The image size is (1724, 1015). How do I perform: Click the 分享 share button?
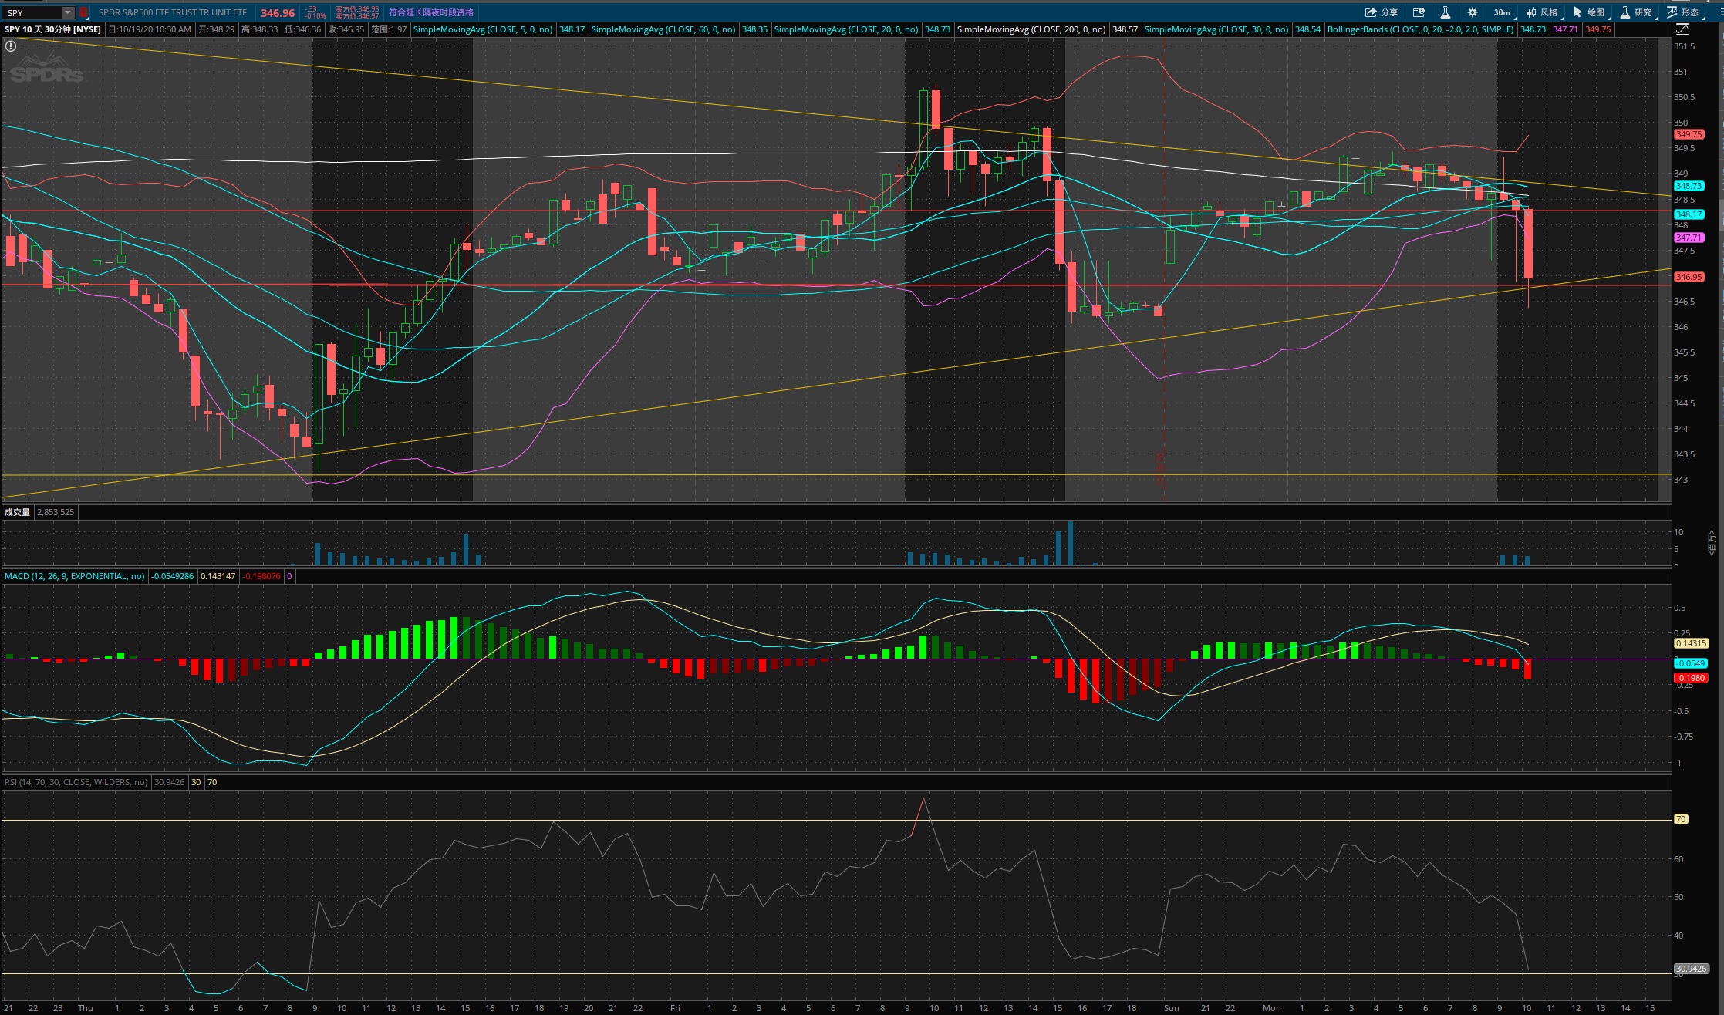tap(1381, 12)
